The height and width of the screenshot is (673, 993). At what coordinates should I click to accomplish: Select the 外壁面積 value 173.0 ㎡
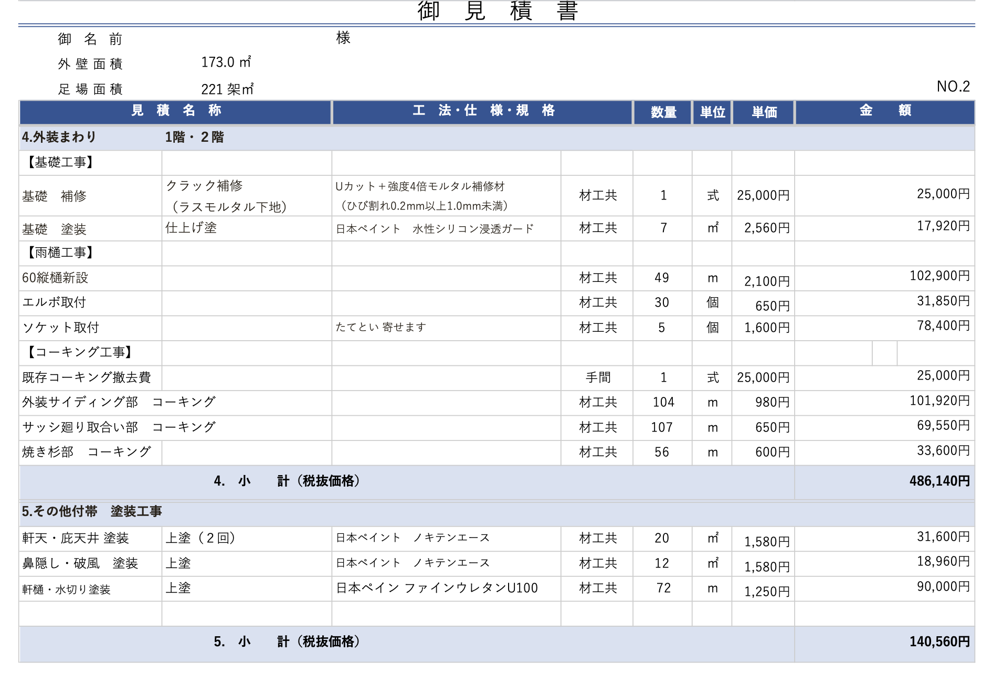[226, 62]
